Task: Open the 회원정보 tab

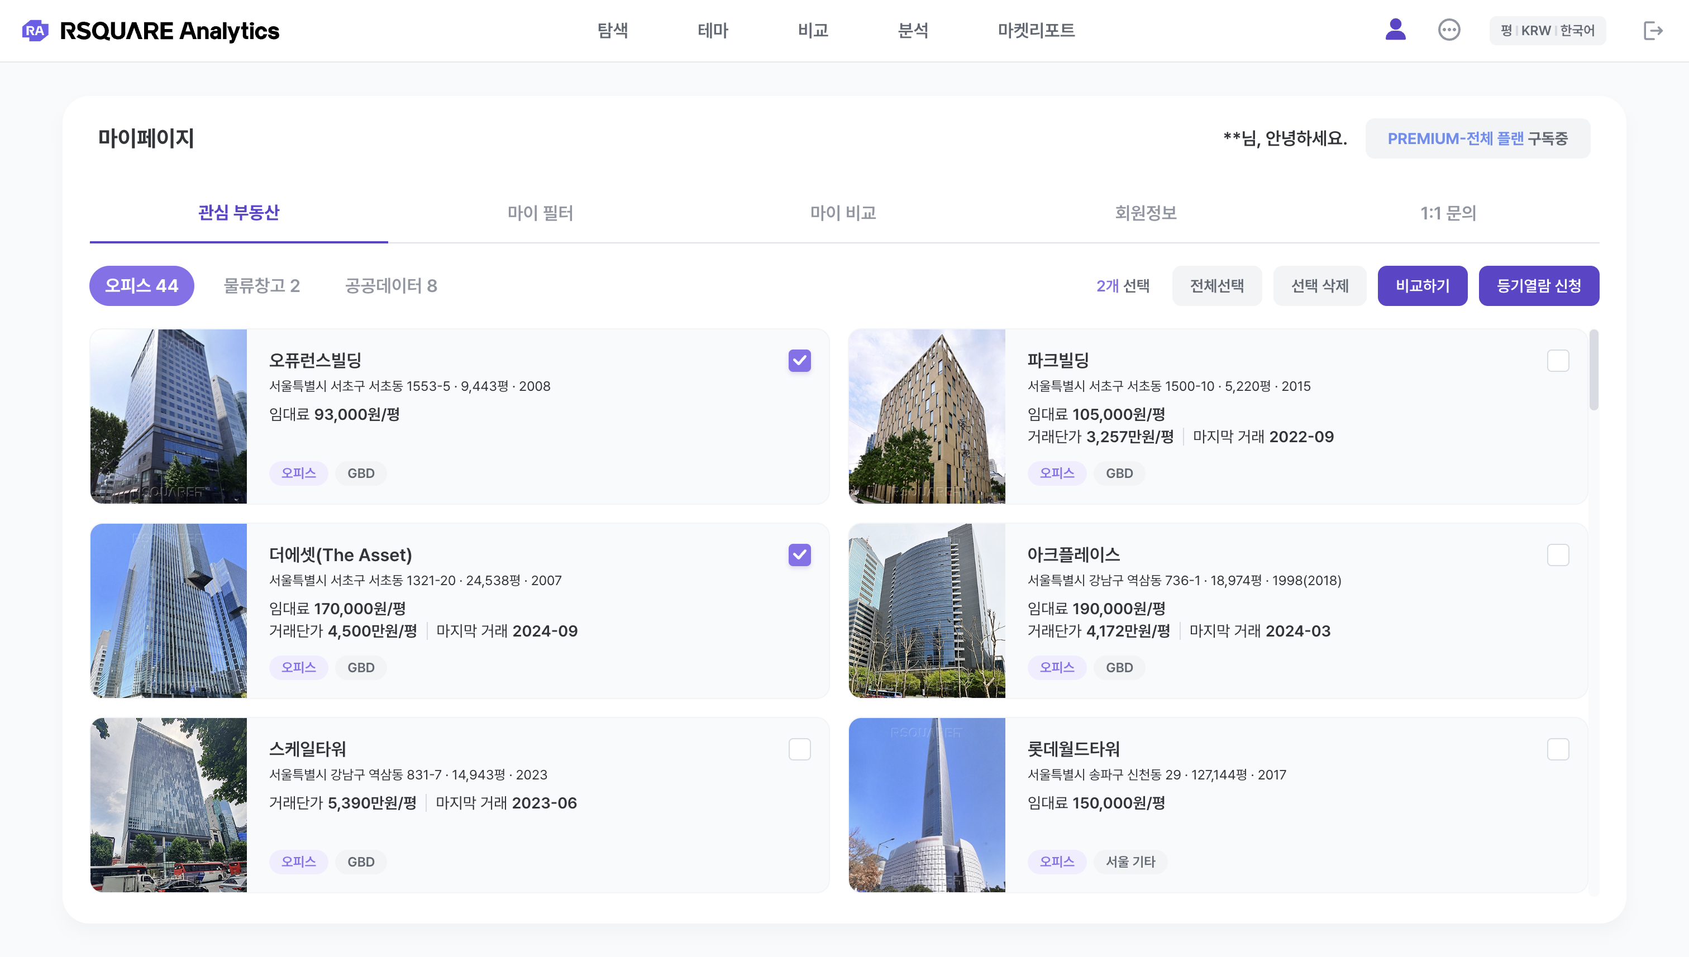Action: (1146, 213)
